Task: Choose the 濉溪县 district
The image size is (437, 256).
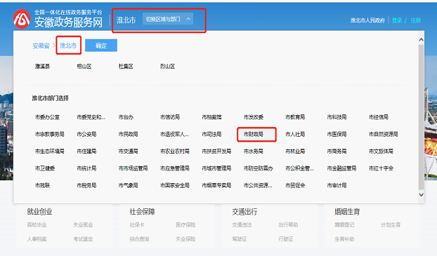Action: (x=42, y=67)
